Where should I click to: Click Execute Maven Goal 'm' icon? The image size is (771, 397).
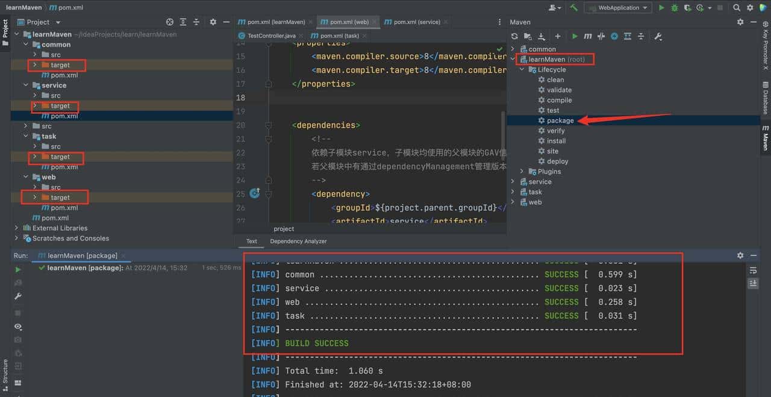588,36
